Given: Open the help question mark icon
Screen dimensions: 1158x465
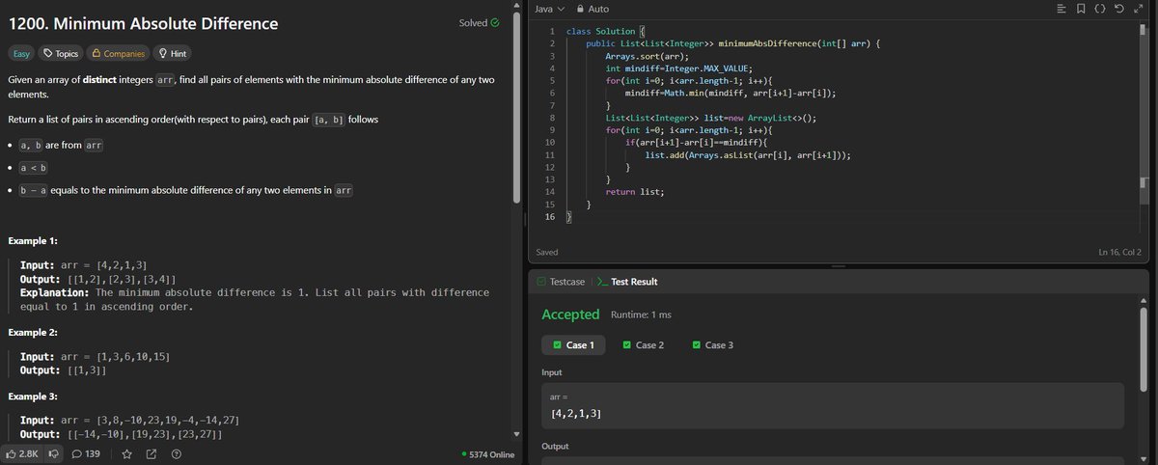Looking at the screenshot, I should (x=176, y=453).
